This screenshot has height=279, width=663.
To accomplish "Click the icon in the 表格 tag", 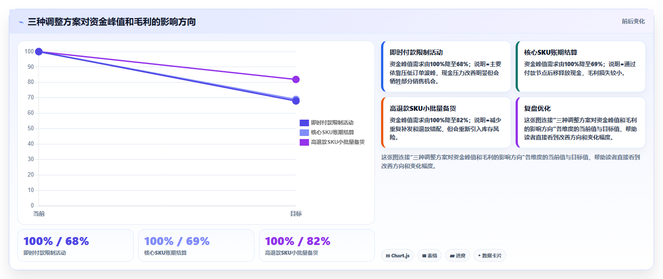I will coord(424,256).
